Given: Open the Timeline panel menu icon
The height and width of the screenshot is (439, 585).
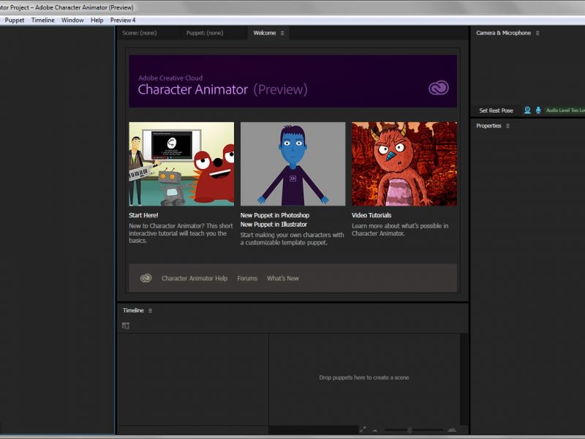Looking at the screenshot, I should pyautogui.click(x=150, y=310).
